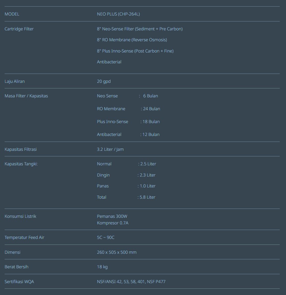This screenshot has width=286, height=295.
Task: Click the Masa Filter / Kapasitas label
Action: (x=26, y=96)
